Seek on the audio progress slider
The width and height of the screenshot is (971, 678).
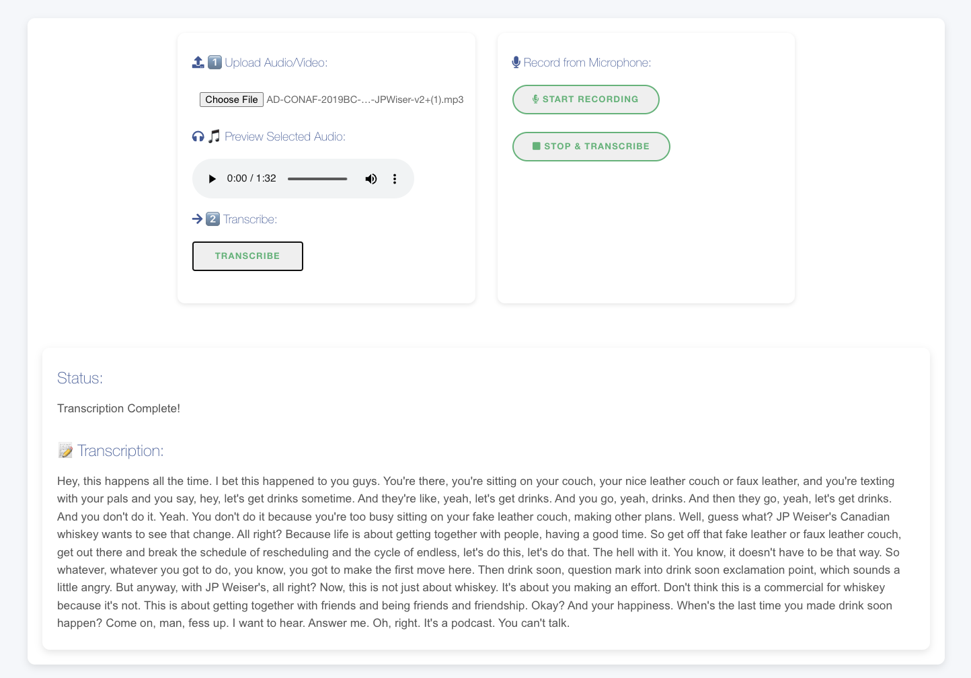pyautogui.click(x=317, y=179)
